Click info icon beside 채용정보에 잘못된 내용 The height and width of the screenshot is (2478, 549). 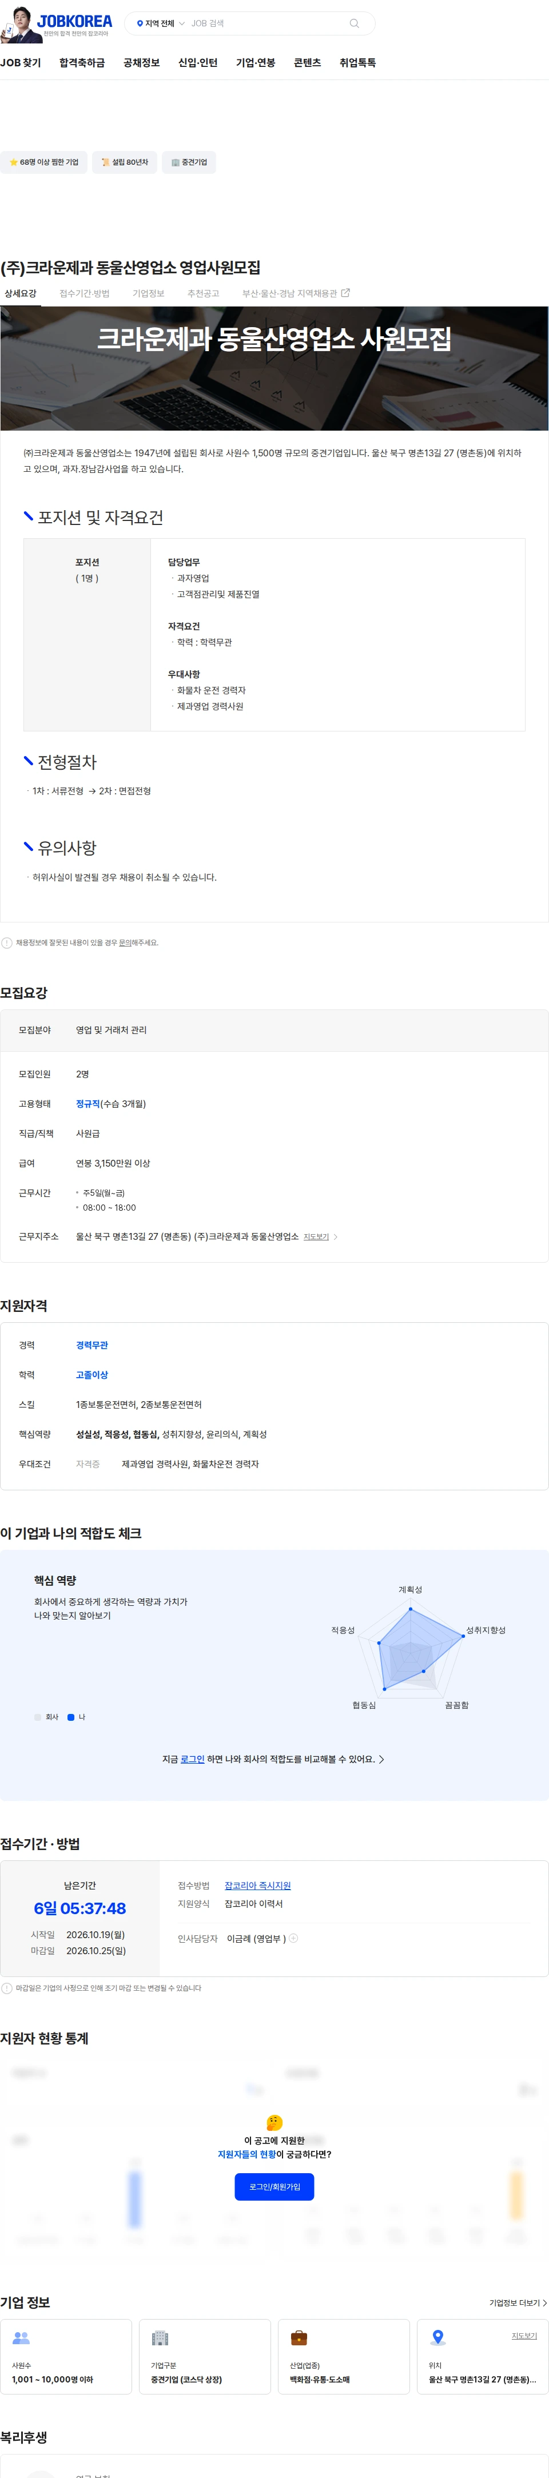(7, 942)
